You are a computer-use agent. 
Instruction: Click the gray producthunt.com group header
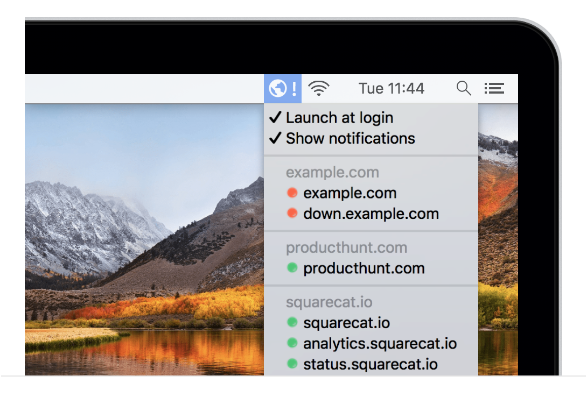pos(346,247)
